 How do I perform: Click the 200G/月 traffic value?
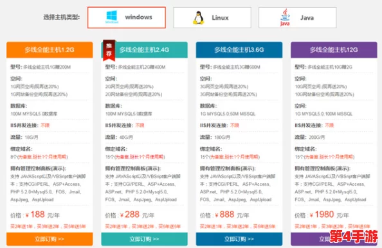click(x=316, y=137)
